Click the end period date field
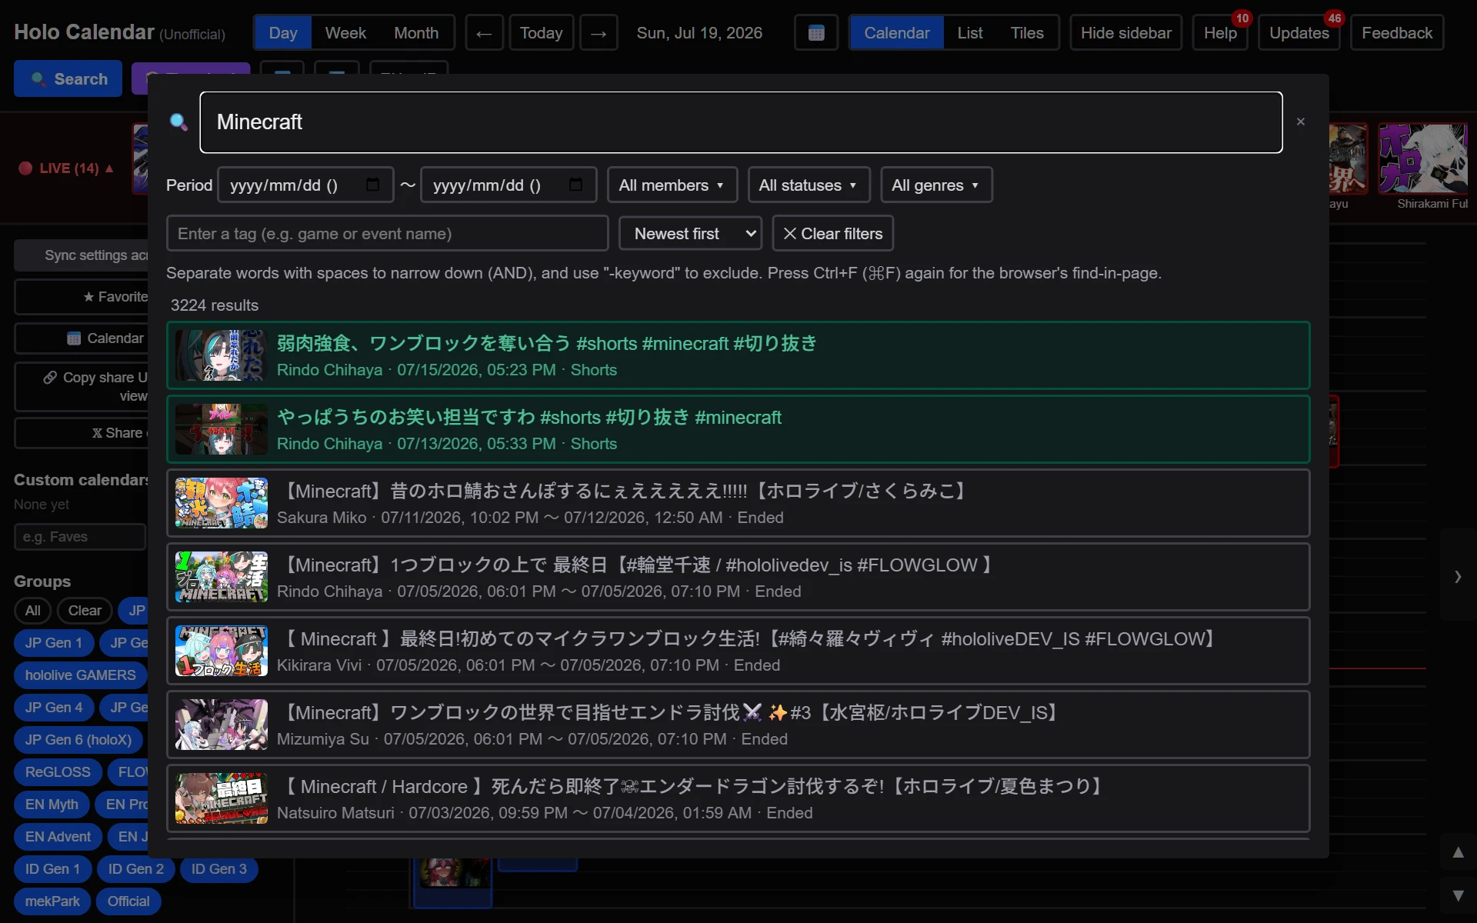Image resolution: width=1477 pixels, height=923 pixels. [508, 185]
